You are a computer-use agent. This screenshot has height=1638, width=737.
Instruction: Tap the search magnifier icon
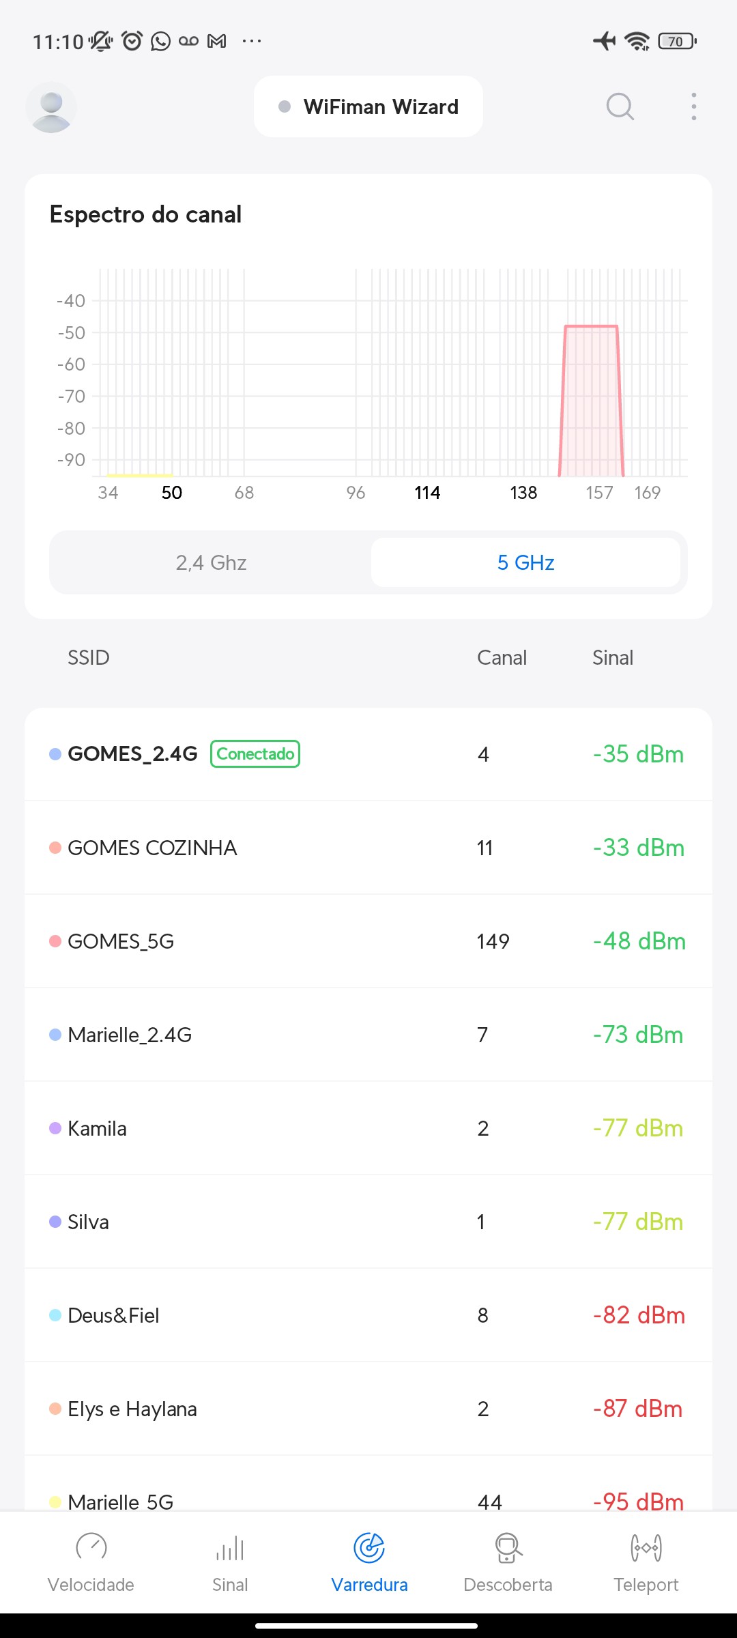[620, 106]
